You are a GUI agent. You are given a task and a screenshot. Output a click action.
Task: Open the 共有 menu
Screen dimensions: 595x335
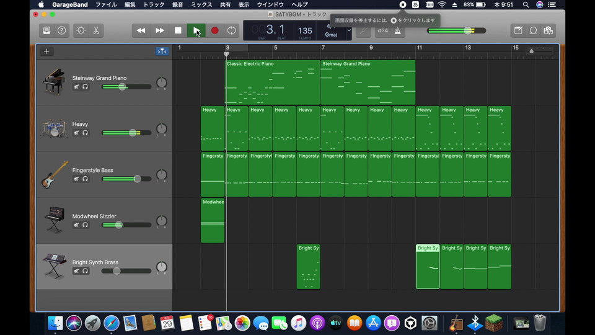click(226, 4)
